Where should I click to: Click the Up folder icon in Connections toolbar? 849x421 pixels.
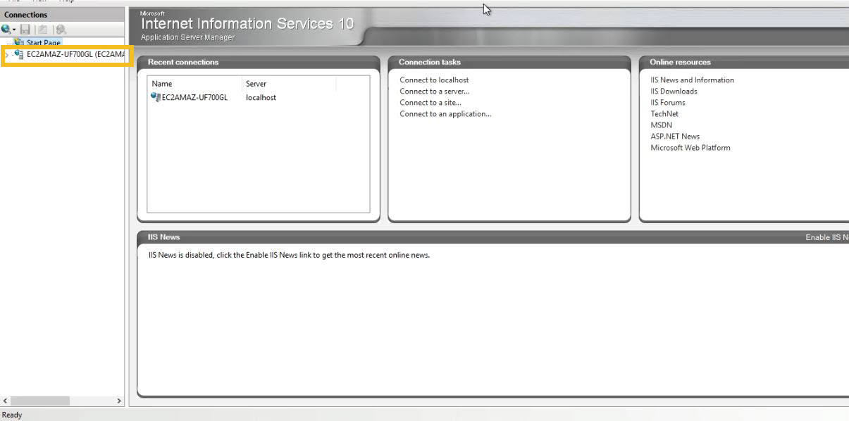[x=42, y=30]
